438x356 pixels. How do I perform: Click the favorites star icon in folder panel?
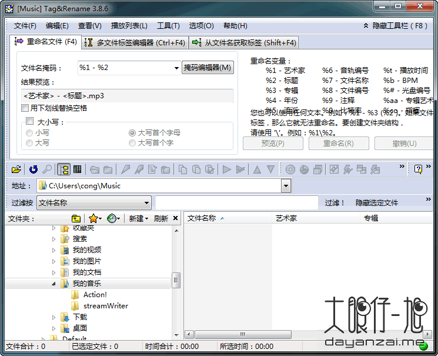tap(93, 218)
